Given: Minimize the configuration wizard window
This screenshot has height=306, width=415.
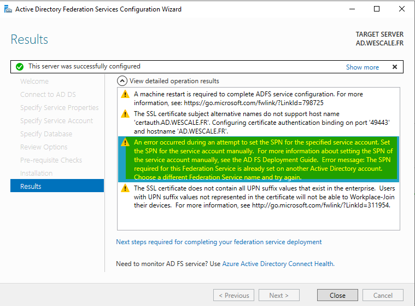Looking at the screenshot, I should [x=352, y=9].
